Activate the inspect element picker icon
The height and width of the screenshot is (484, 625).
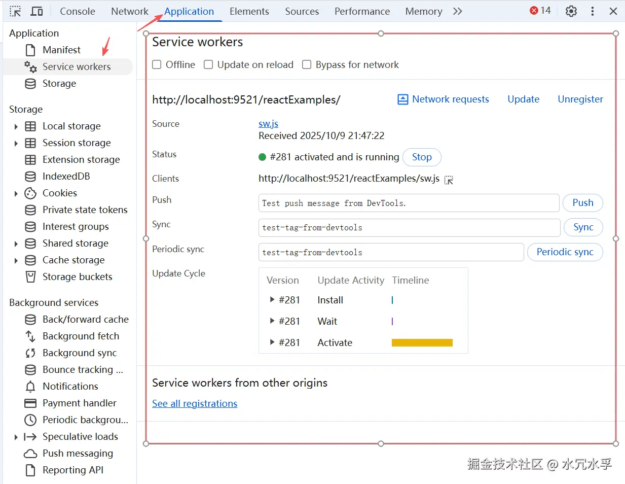tap(15, 11)
